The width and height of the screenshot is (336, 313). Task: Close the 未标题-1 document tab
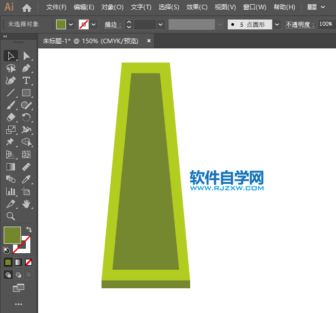pos(149,41)
